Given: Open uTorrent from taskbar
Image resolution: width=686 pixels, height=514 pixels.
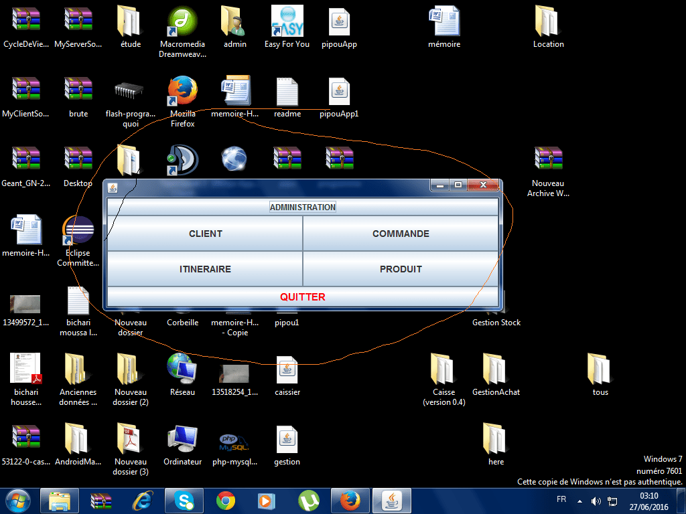Looking at the screenshot, I should [x=309, y=501].
